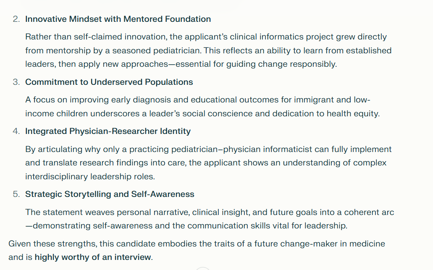Viewport: 433px width, 270px height.
Task: Click the line starting 'By articulating why only'
Action: click(208, 149)
